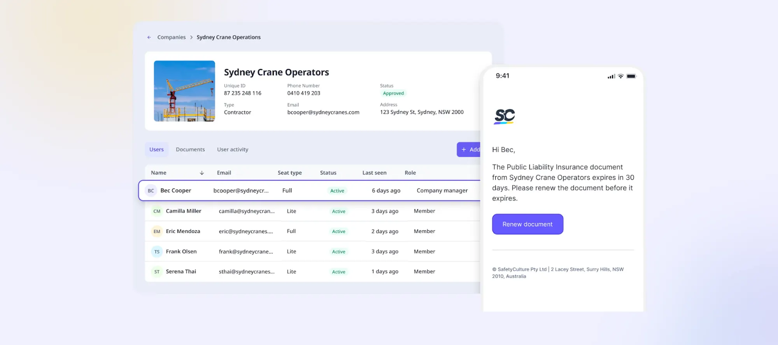The width and height of the screenshot is (778, 345).
Task: Sort by Name using the arrow icon
Action: point(202,173)
